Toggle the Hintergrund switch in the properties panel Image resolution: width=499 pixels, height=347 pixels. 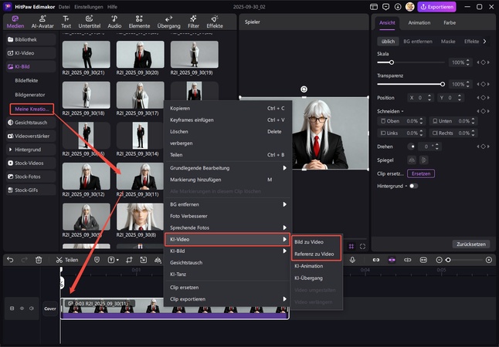[x=413, y=186]
